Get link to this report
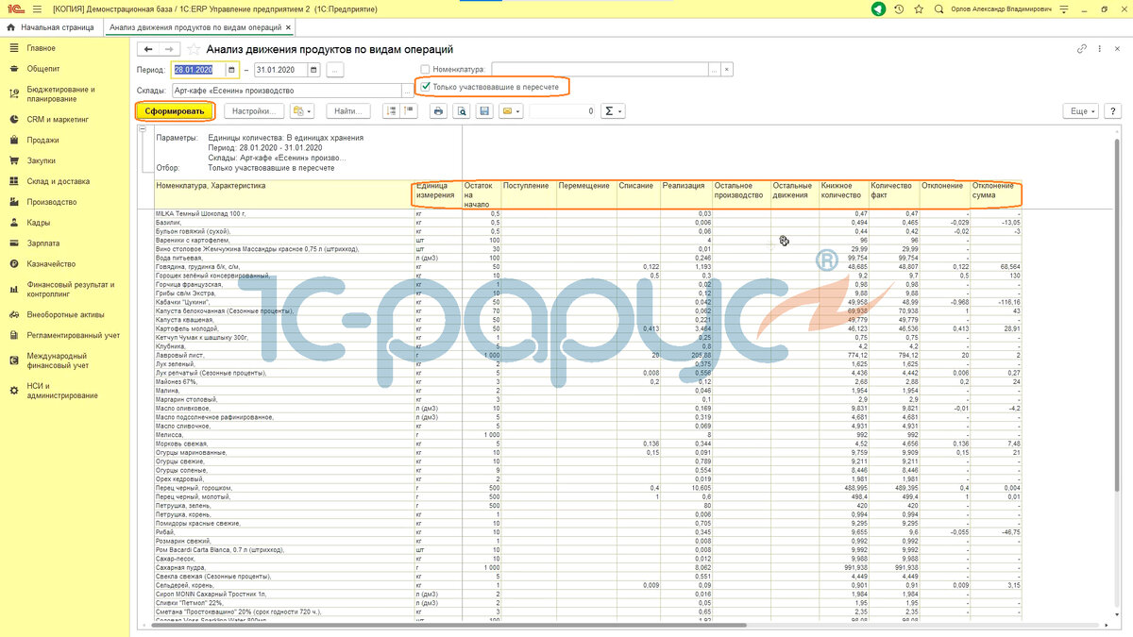This screenshot has height=637, width=1133. click(x=1083, y=48)
